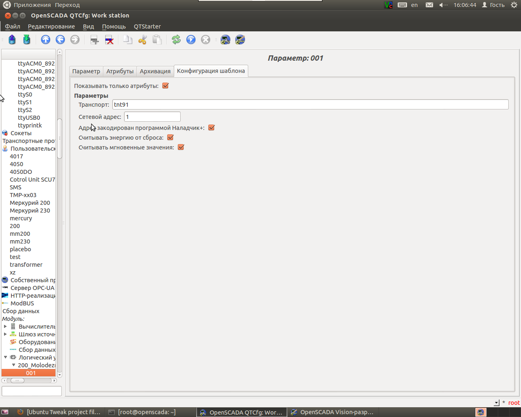Open the mail envelope indicator in the top panel
Screen dimensions: 521x417
coord(429,5)
